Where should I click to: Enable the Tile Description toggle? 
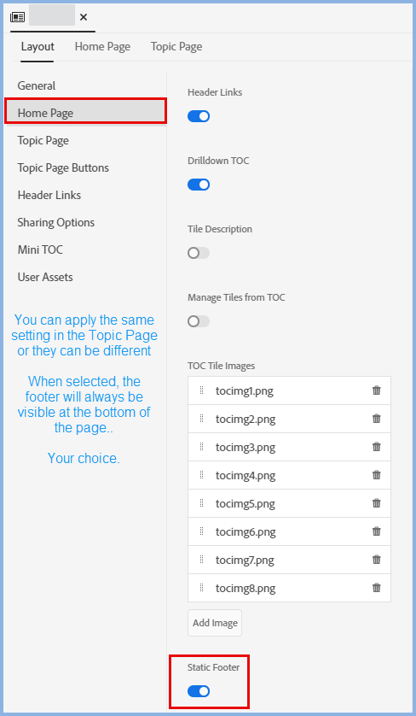(x=199, y=253)
